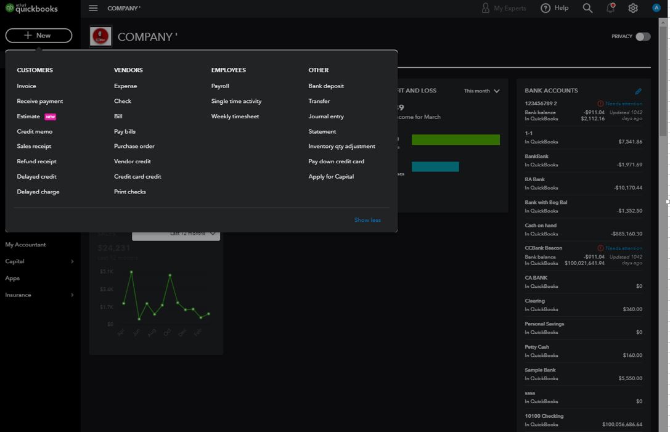Click the green income bar
670x432 pixels.
[x=456, y=140]
